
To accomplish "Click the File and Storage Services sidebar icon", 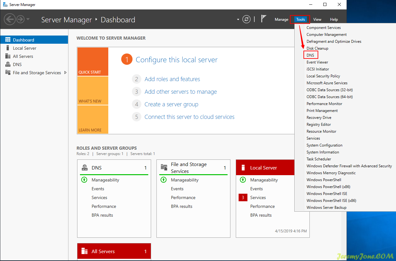I will coord(8,73).
